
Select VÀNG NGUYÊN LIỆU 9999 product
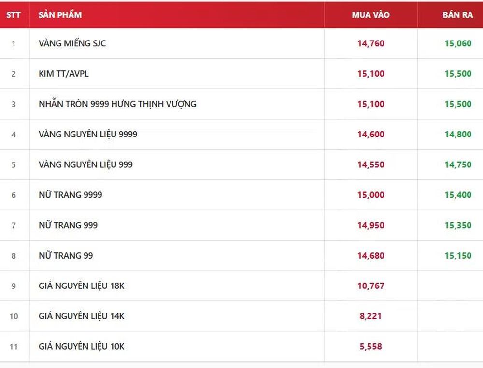click(x=88, y=135)
